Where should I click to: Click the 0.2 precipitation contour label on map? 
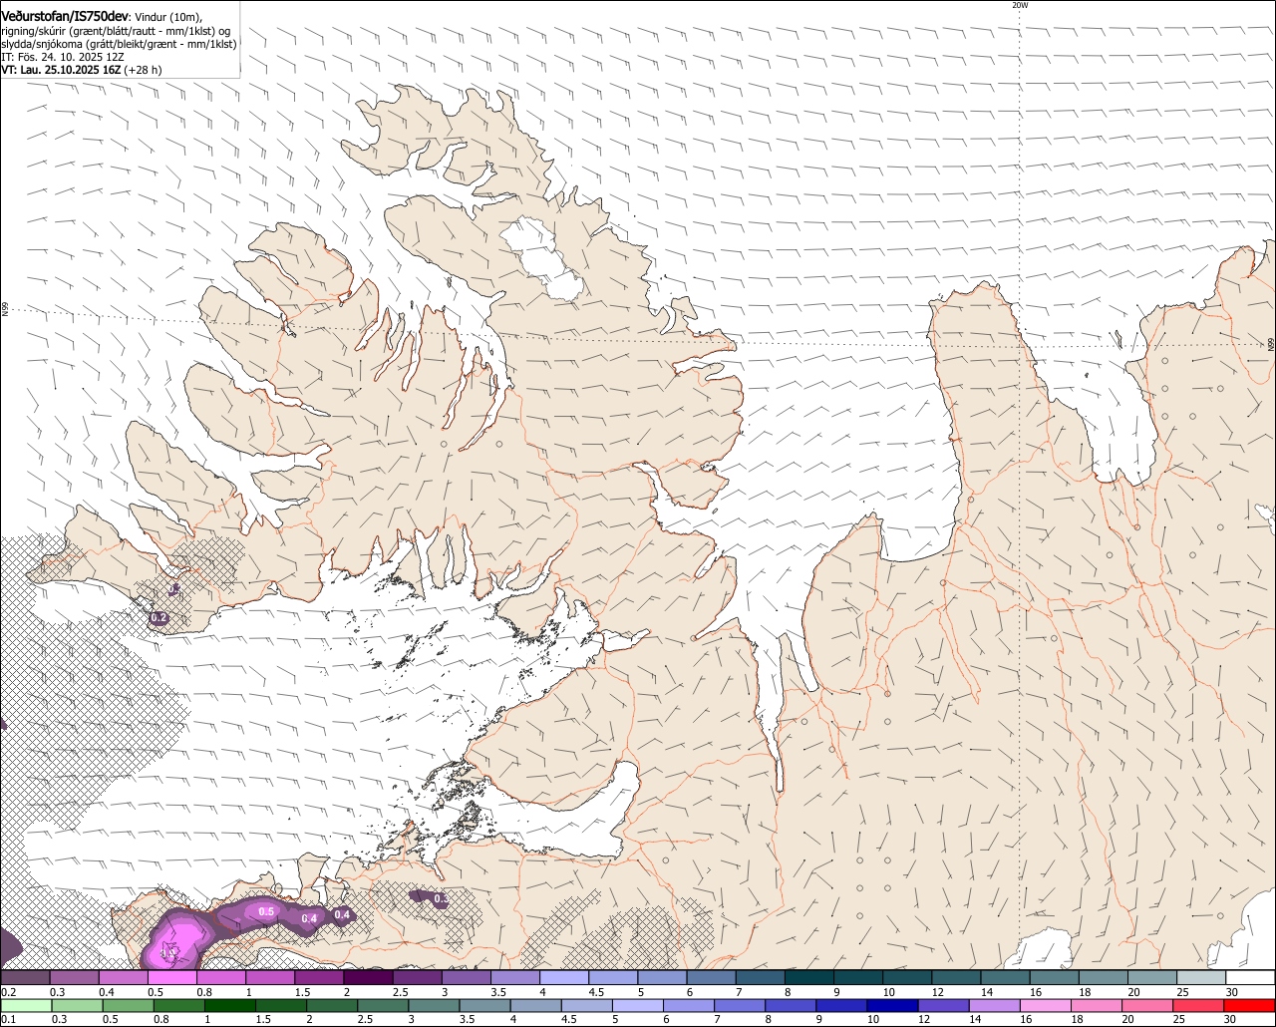pos(159,618)
